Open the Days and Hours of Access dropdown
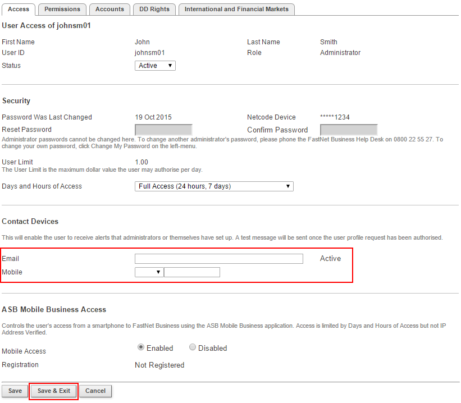 click(x=214, y=186)
